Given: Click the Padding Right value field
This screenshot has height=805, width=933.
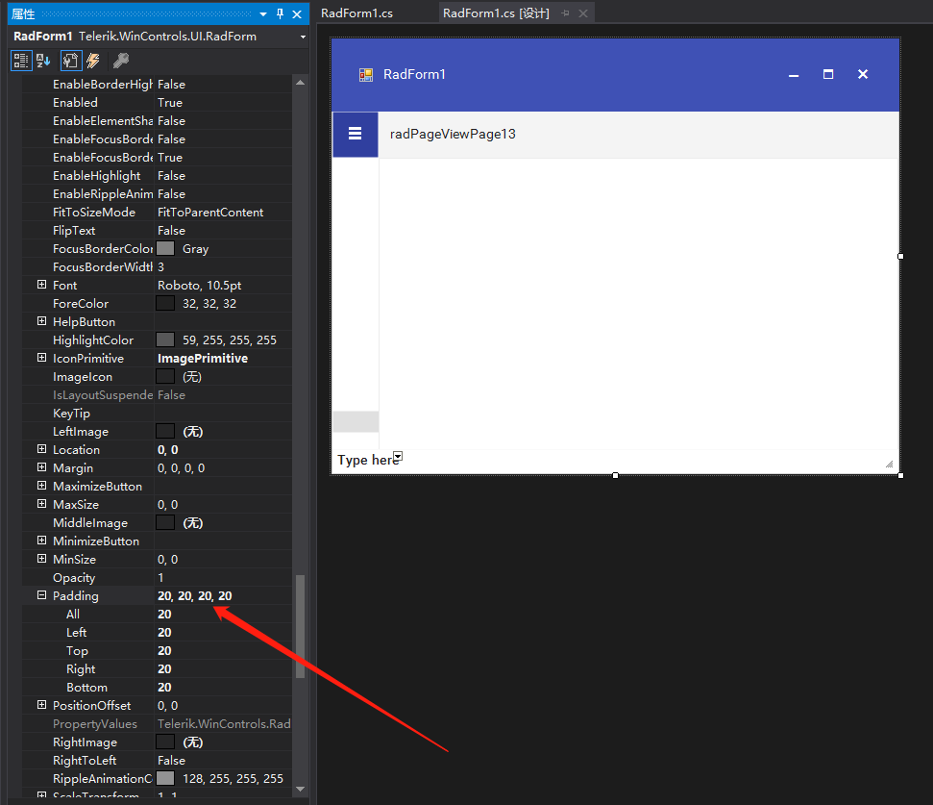Looking at the screenshot, I should 223,668.
